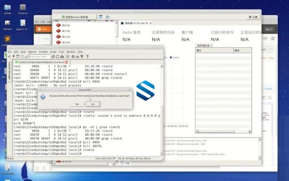Open the Options menu in SecureCRT
Image resolution: width=289 pixels, height=181 pixels.
pos(32,52)
